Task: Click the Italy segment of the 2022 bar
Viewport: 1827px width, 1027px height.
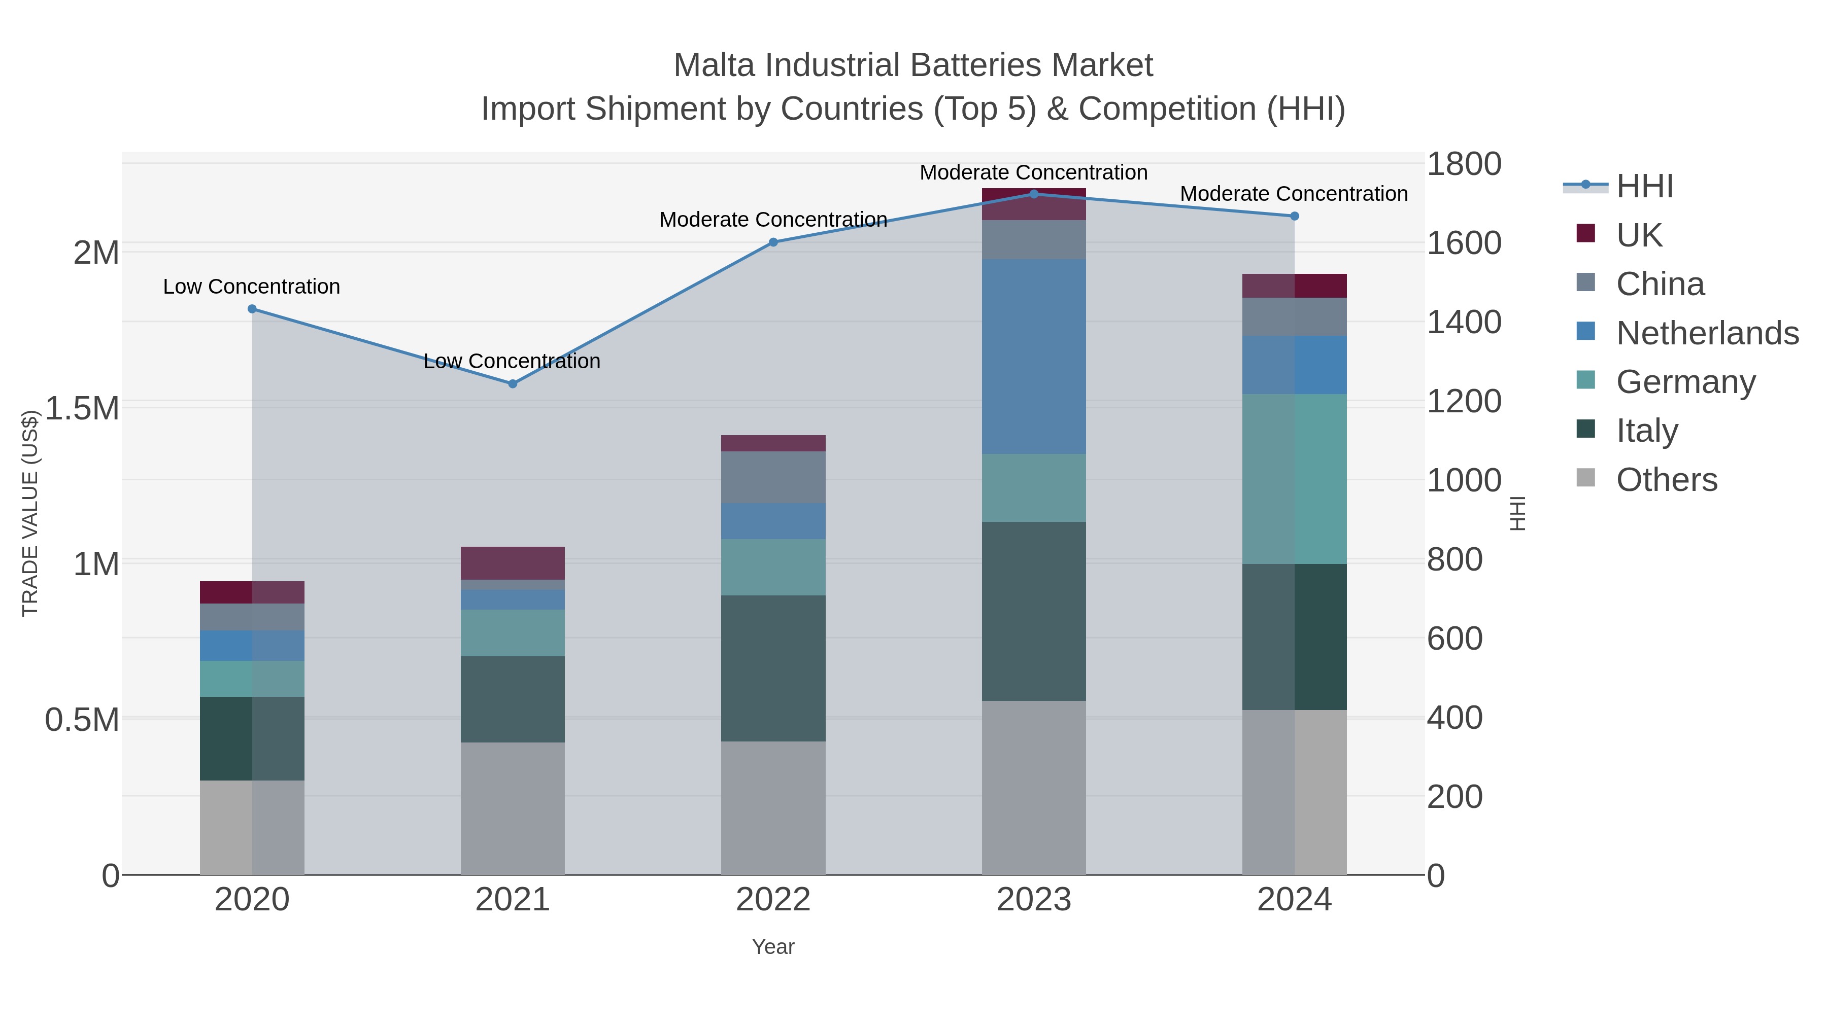Action: point(774,668)
